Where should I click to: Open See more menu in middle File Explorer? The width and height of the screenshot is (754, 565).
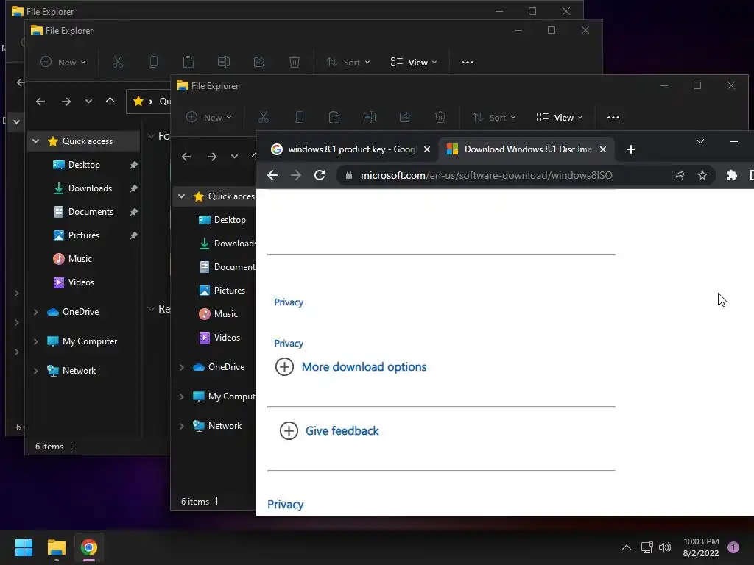tap(468, 62)
